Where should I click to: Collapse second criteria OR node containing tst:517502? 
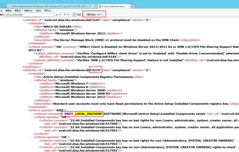tap(32, 137)
